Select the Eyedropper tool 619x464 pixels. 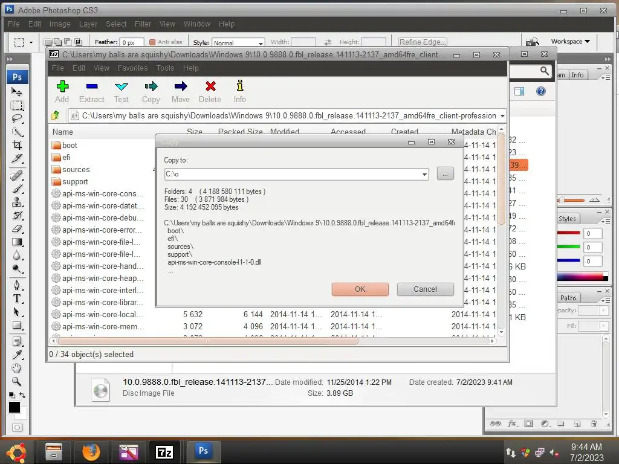click(x=16, y=355)
